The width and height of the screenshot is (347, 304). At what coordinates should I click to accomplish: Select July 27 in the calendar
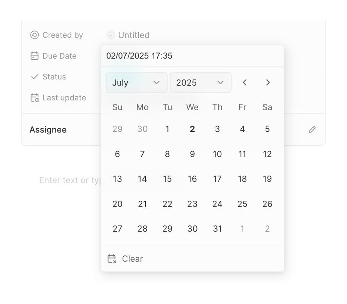point(117,228)
